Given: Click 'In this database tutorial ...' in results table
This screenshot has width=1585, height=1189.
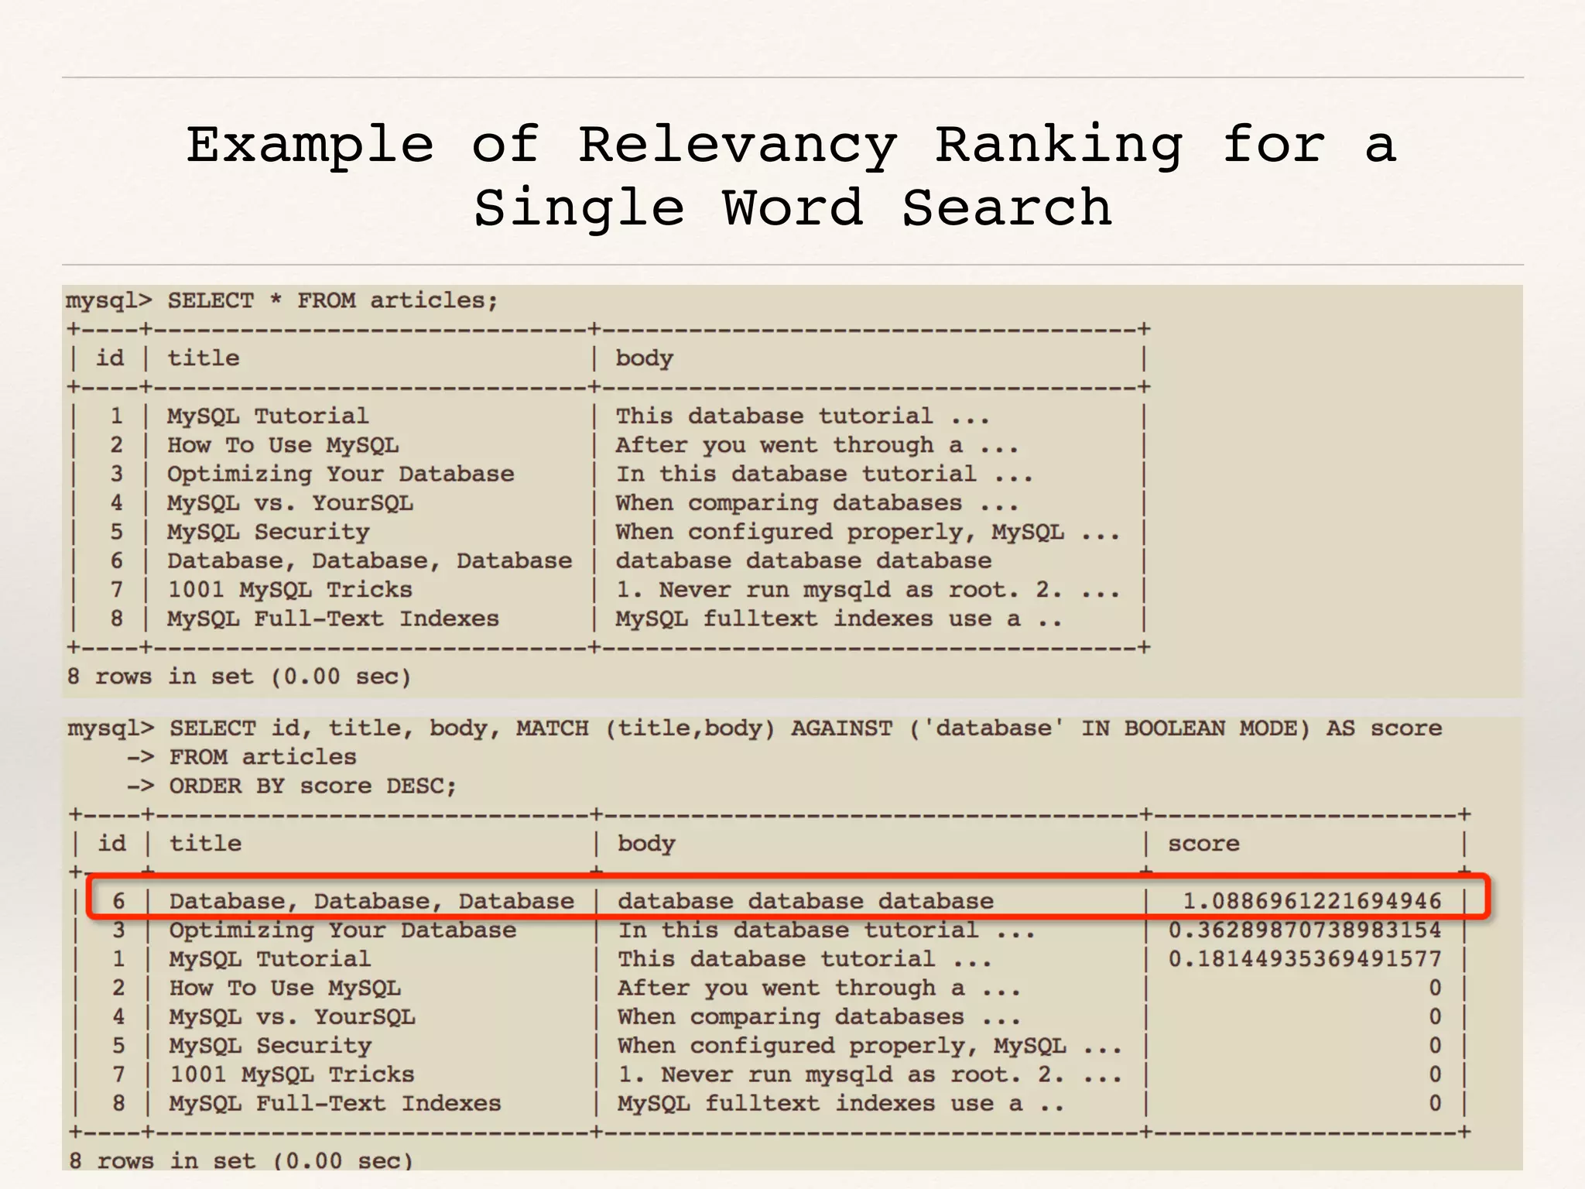Looking at the screenshot, I should pyautogui.click(x=827, y=930).
